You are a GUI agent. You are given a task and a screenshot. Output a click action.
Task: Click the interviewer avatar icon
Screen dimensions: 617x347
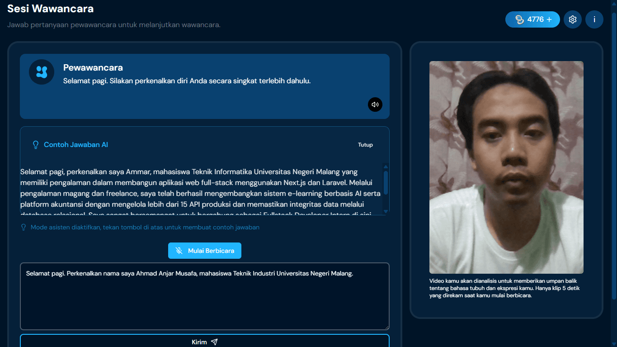(x=42, y=72)
